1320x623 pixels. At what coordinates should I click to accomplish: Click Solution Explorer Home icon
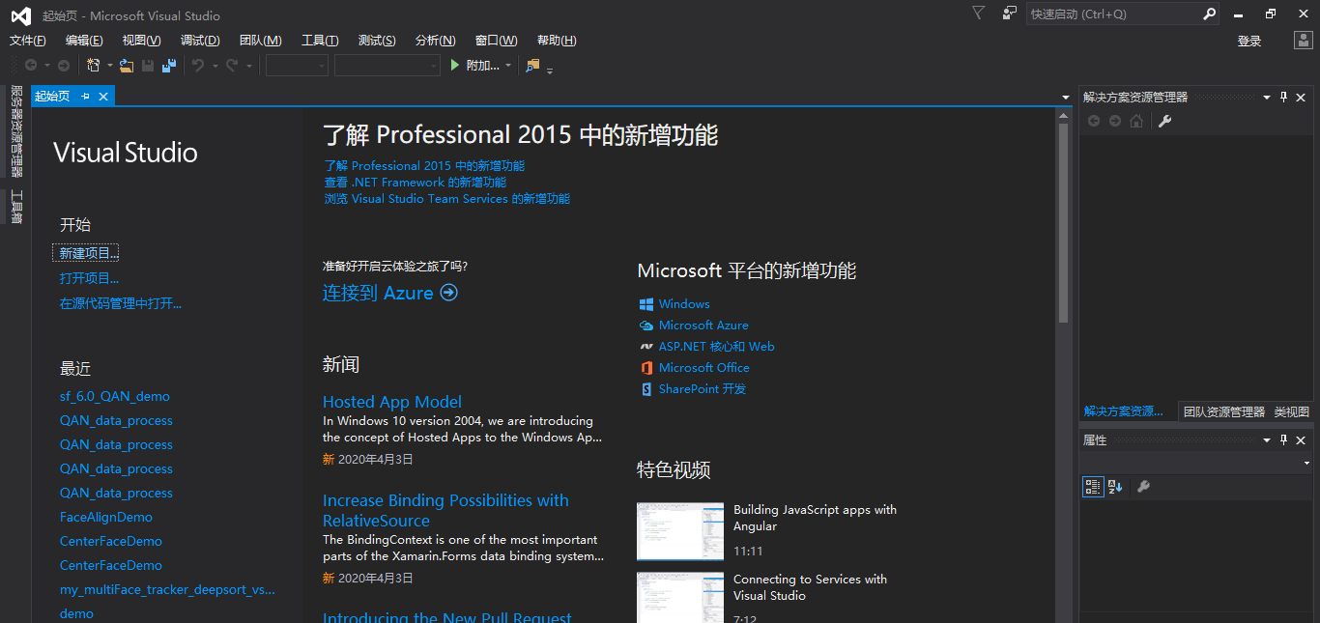click(x=1136, y=121)
